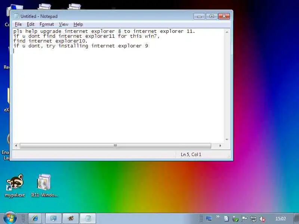Open the network tray icon
Image resolution: width=299 pixels, height=224 pixels.
(x=253, y=219)
